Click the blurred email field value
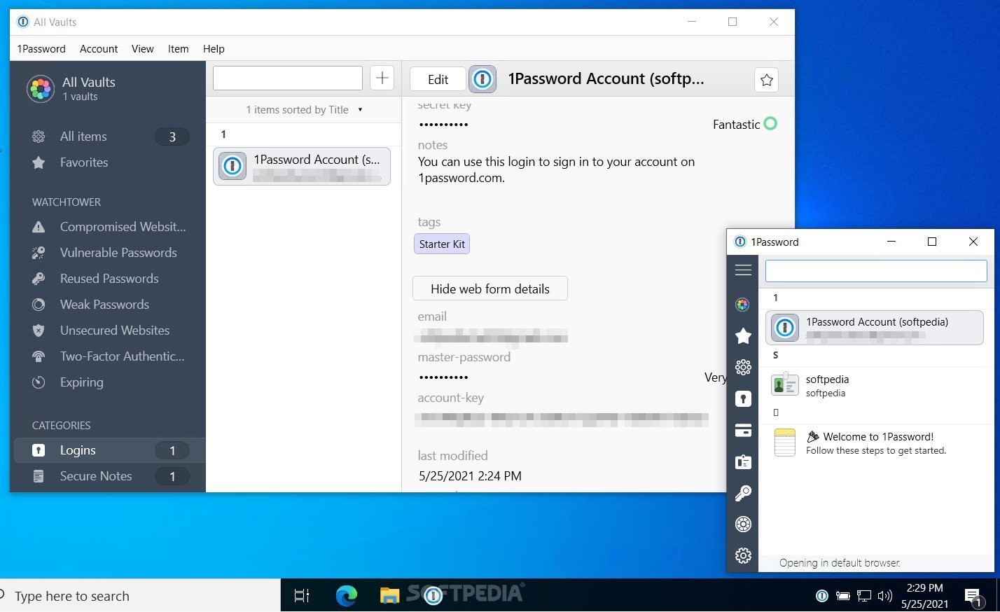The height and width of the screenshot is (612, 1000). (x=491, y=336)
